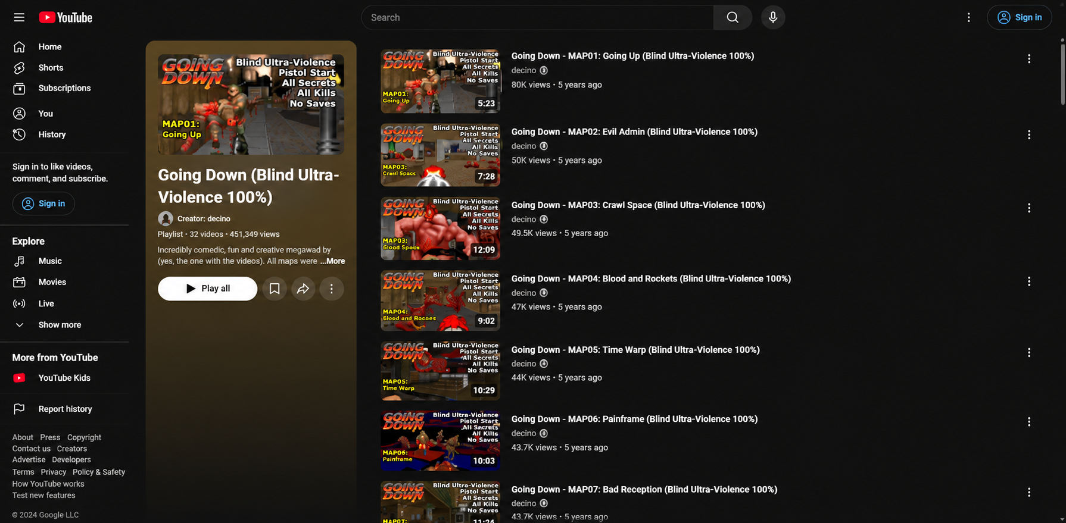Image resolution: width=1066 pixels, height=523 pixels.
Task: Open playlist more options menu
Action: click(x=332, y=289)
